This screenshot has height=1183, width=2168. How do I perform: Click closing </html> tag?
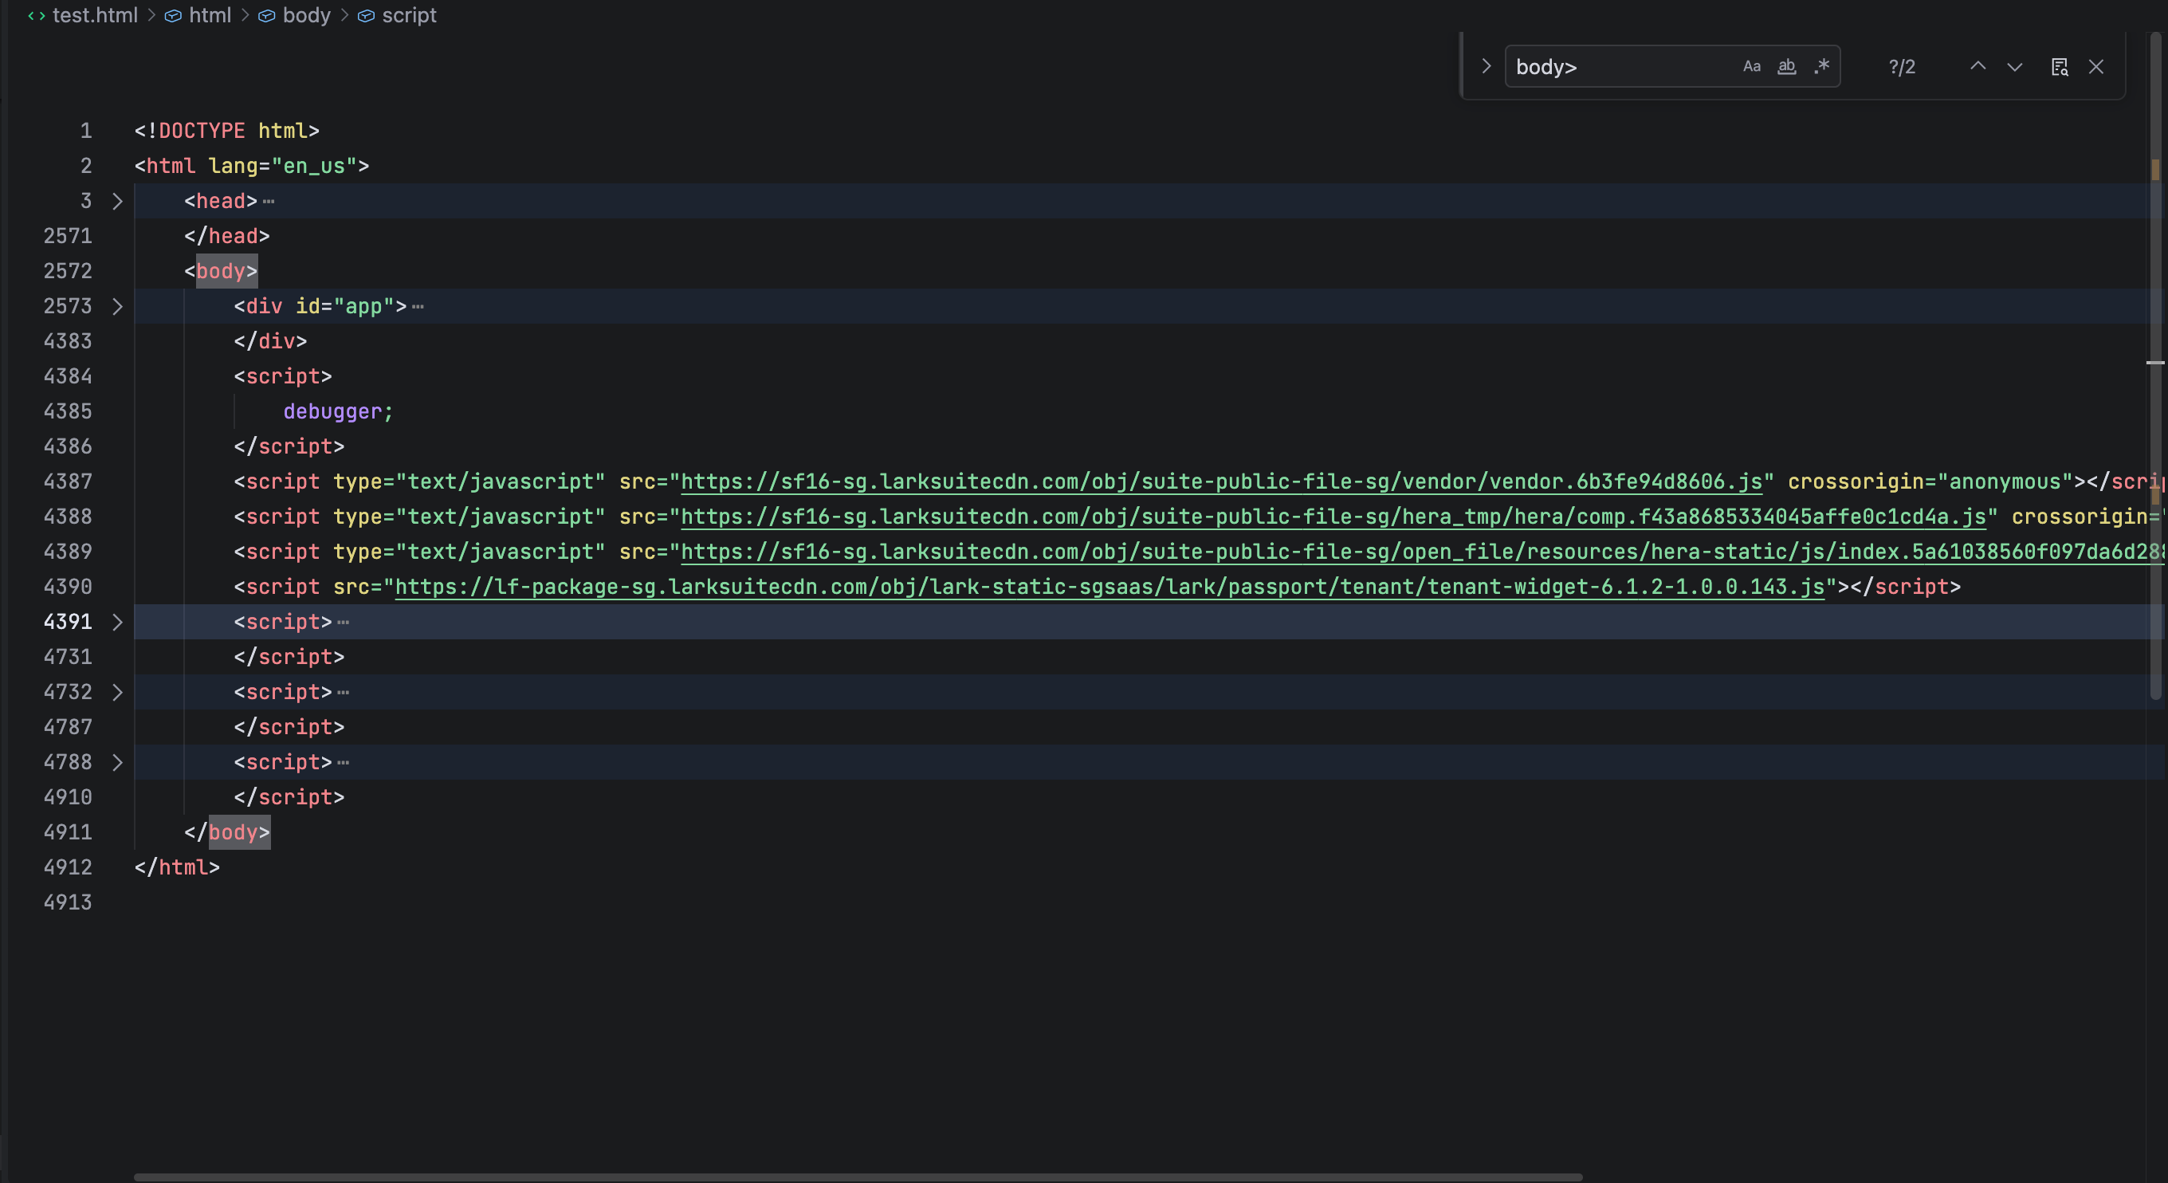(177, 867)
